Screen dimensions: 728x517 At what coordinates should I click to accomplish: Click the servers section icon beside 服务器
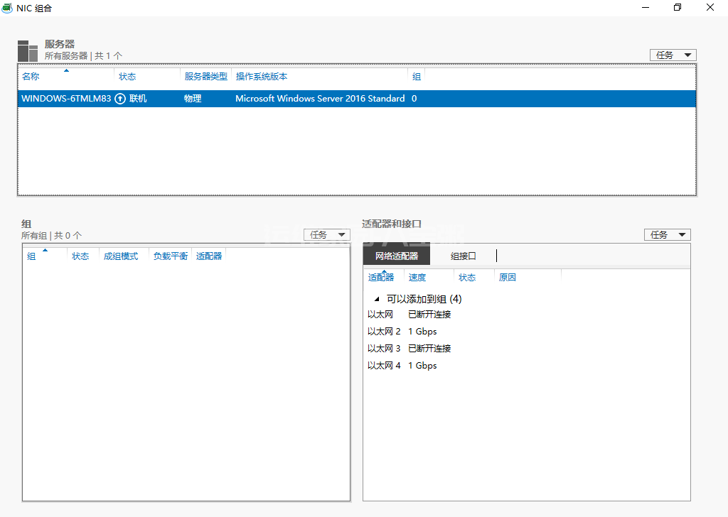coord(28,50)
